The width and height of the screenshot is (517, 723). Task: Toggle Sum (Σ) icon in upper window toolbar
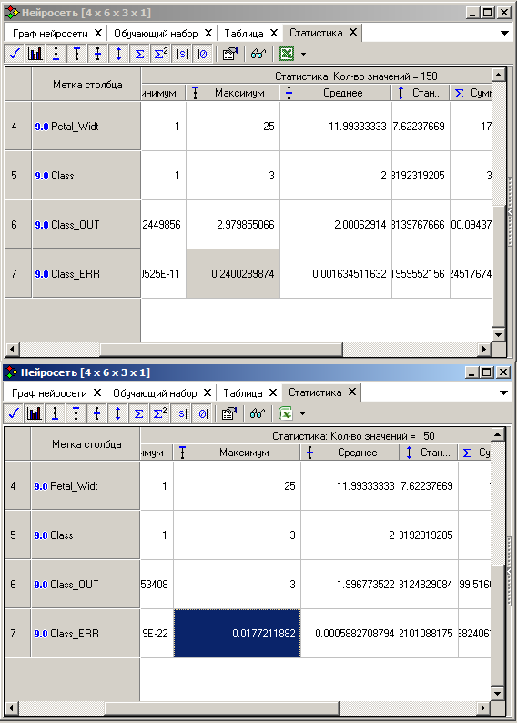pyautogui.click(x=139, y=54)
